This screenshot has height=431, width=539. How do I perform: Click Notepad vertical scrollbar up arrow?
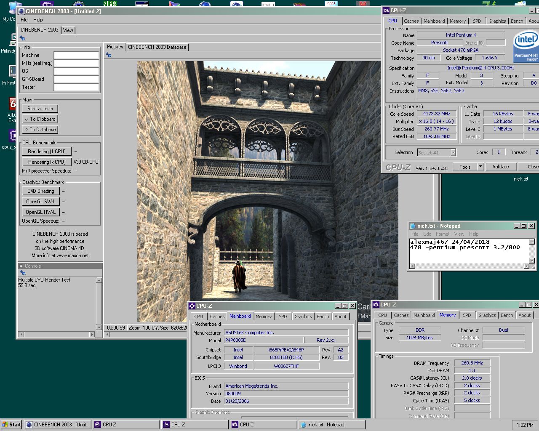pyautogui.click(x=532, y=242)
